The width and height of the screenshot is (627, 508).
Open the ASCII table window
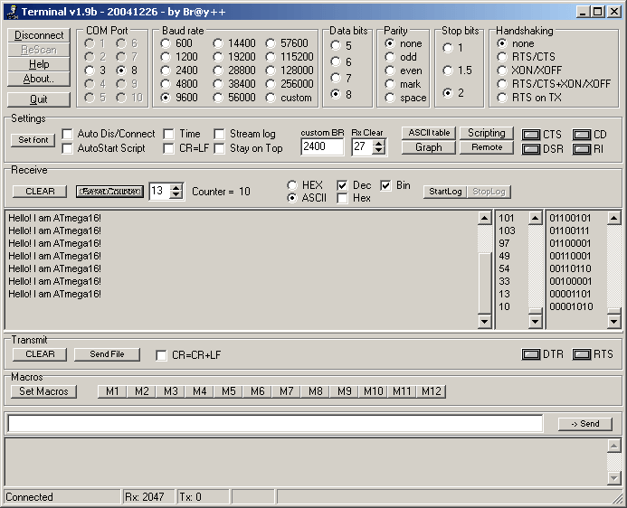coord(429,133)
